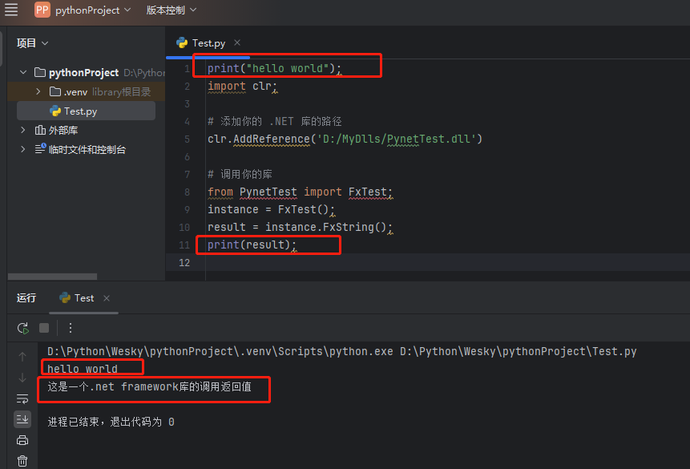The image size is (690, 469).
Task: Select Test.py in the project tree
Action: pos(80,111)
